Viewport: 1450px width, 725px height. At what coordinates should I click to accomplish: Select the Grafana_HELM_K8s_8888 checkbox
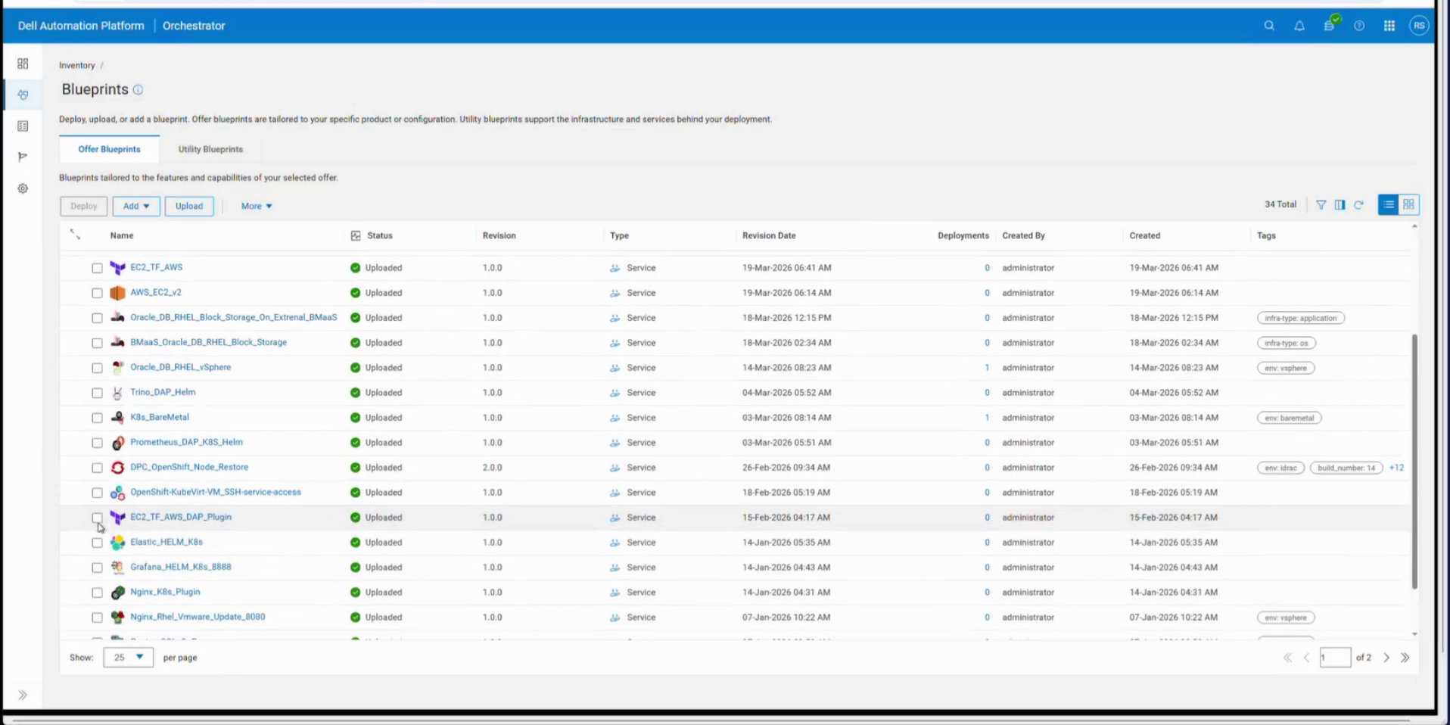(x=97, y=568)
